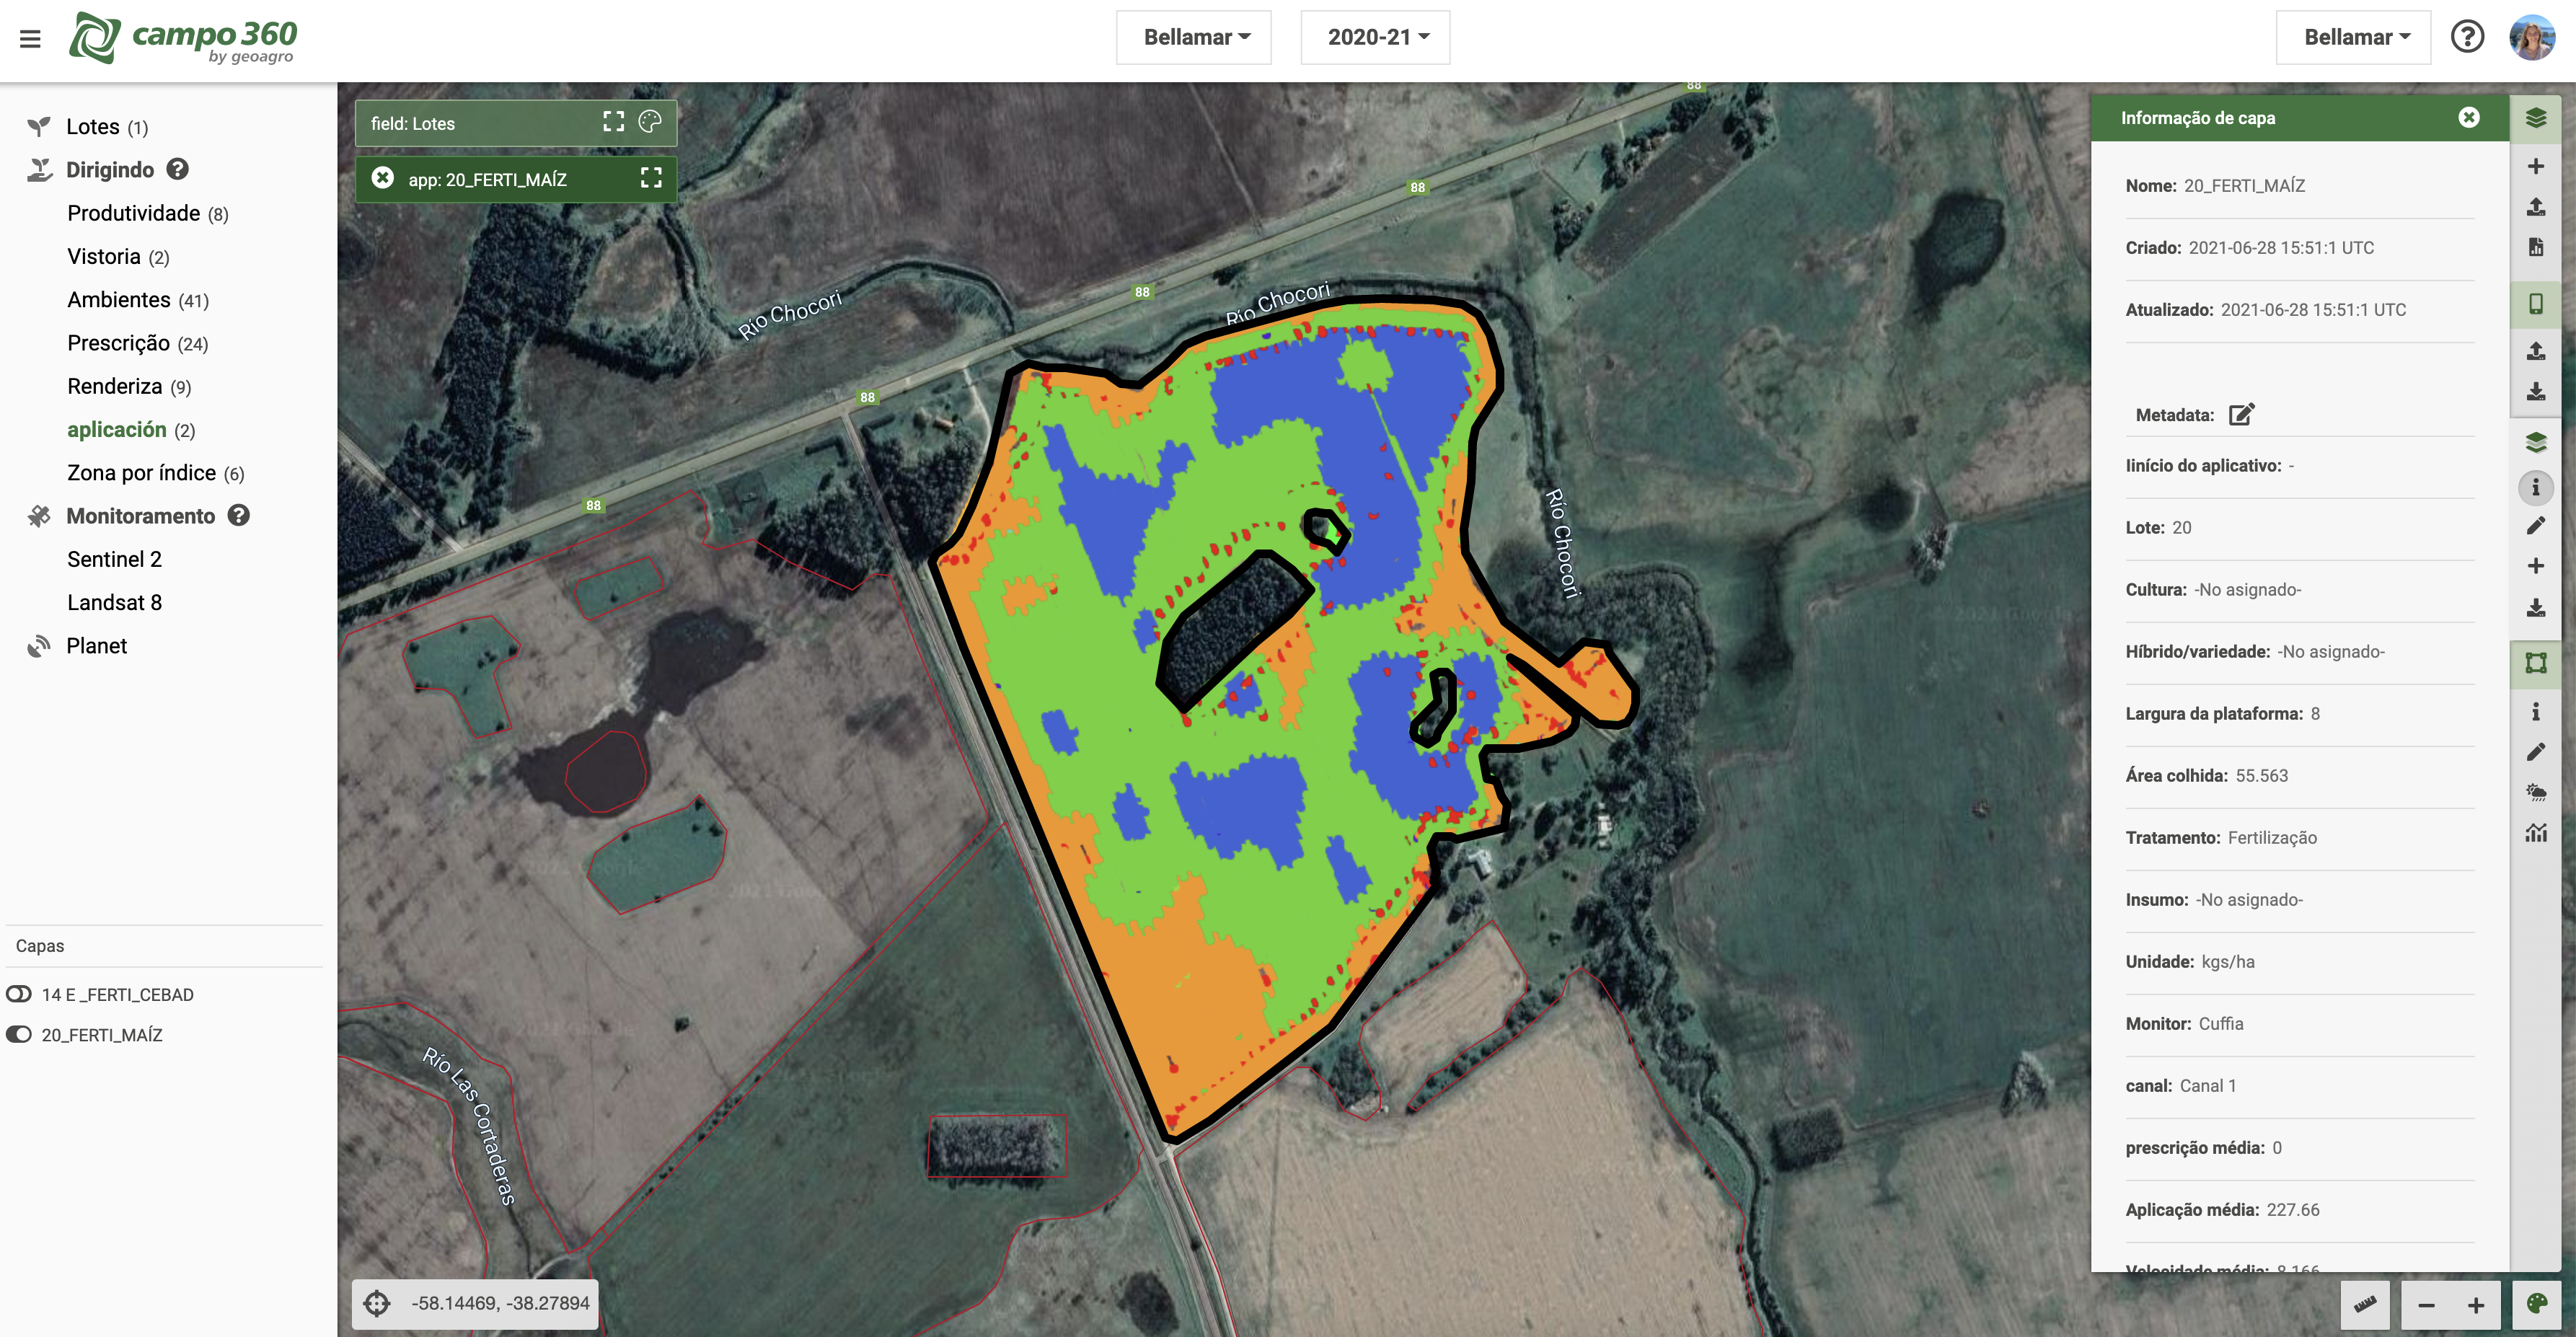
Task: Open the center Bellamar dropdown
Action: click(1194, 37)
